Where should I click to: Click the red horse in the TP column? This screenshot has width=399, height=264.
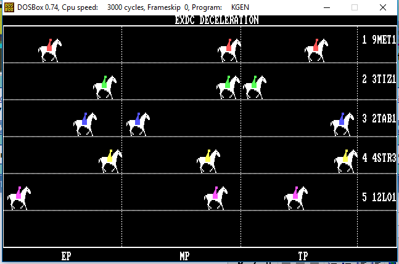coord(316,50)
